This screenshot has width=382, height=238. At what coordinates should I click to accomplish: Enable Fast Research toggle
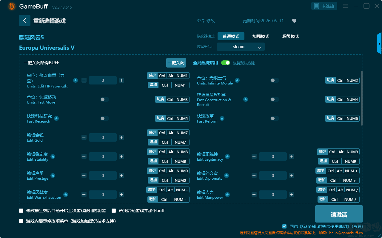[105, 118]
